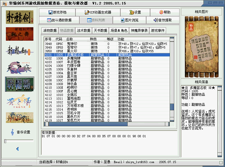Select the highlighted 轩辕剑4 game logo
The width and height of the screenshot is (225, 167).
coord(20,84)
